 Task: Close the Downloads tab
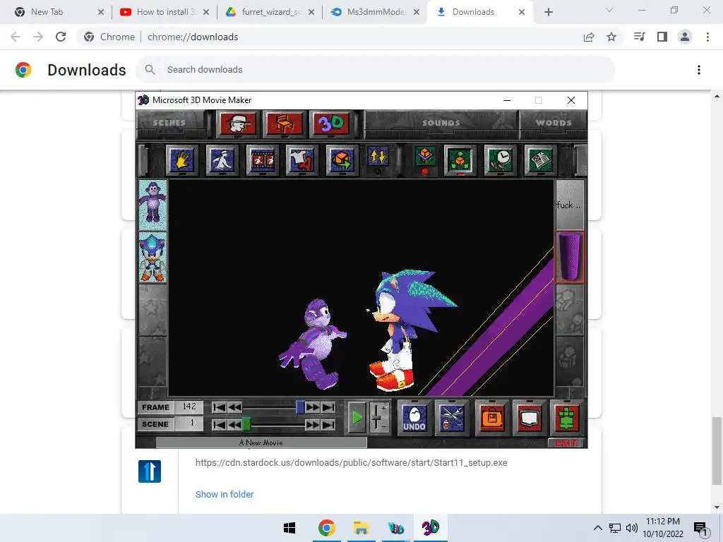pyautogui.click(x=522, y=12)
